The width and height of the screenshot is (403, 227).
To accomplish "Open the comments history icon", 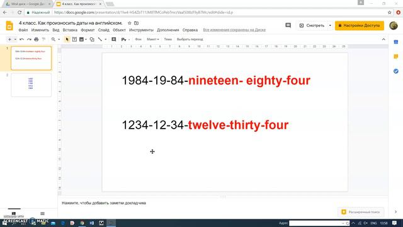I will [x=288, y=25].
